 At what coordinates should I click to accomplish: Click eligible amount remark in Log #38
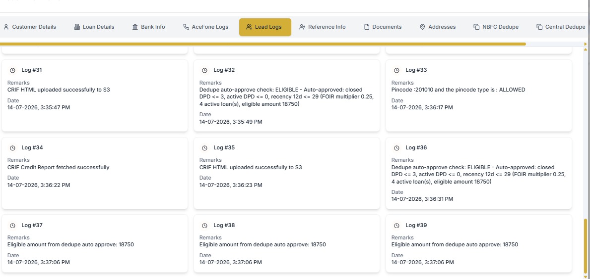pyautogui.click(x=262, y=245)
